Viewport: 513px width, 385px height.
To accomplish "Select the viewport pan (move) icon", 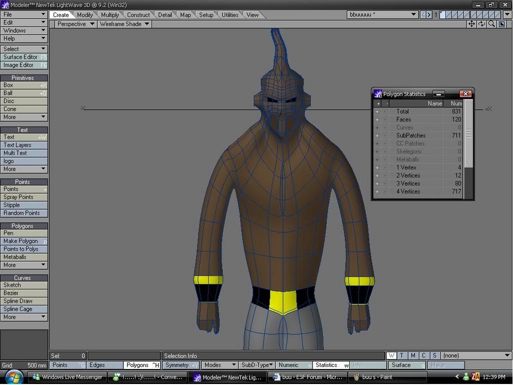I will (x=471, y=24).
